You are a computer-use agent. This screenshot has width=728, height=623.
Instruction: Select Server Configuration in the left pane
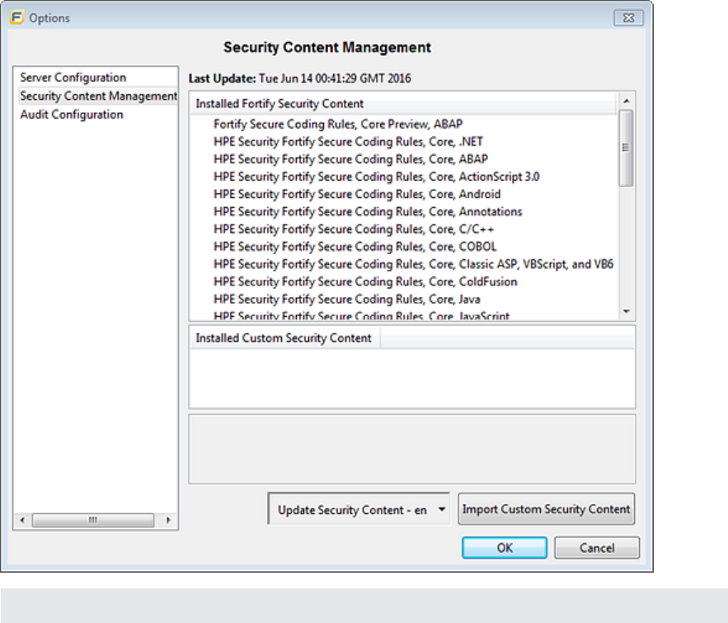coord(73,77)
